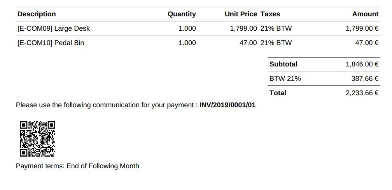Click the Pedal Bin unit price 47.00
Screen dimensions: 392x190
click(x=248, y=43)
